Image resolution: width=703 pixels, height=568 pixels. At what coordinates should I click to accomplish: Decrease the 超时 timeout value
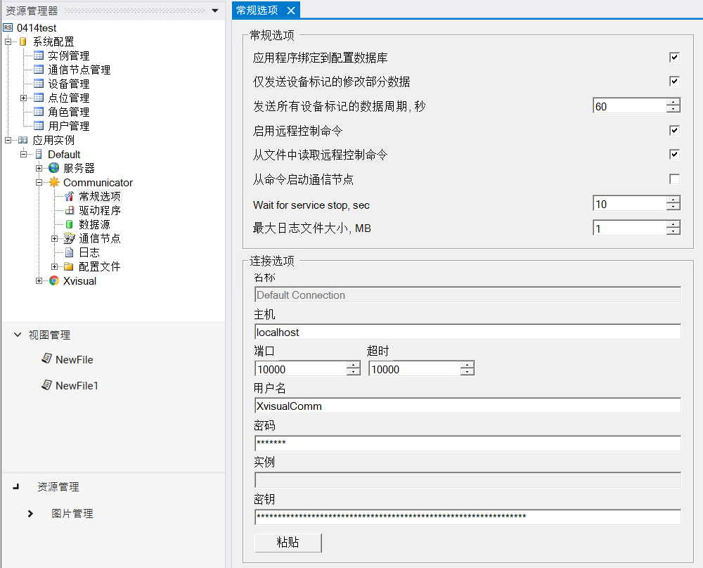[467, 372]
